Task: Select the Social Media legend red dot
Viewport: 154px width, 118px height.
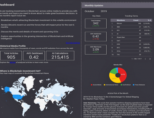Action: tap(91, 85)
